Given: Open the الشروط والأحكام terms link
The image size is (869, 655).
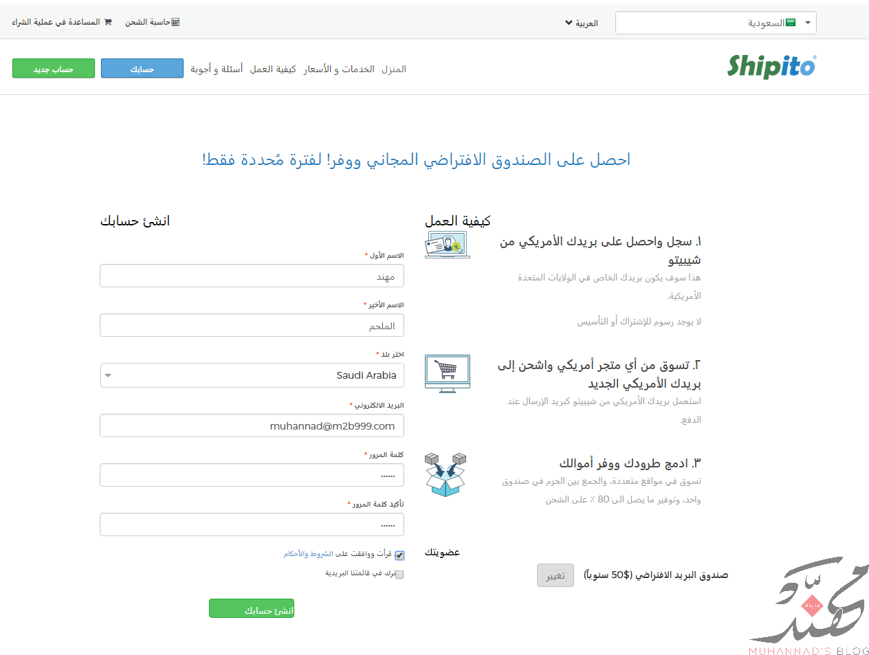Looking at the screenshot, I should (x=308, y=554).
